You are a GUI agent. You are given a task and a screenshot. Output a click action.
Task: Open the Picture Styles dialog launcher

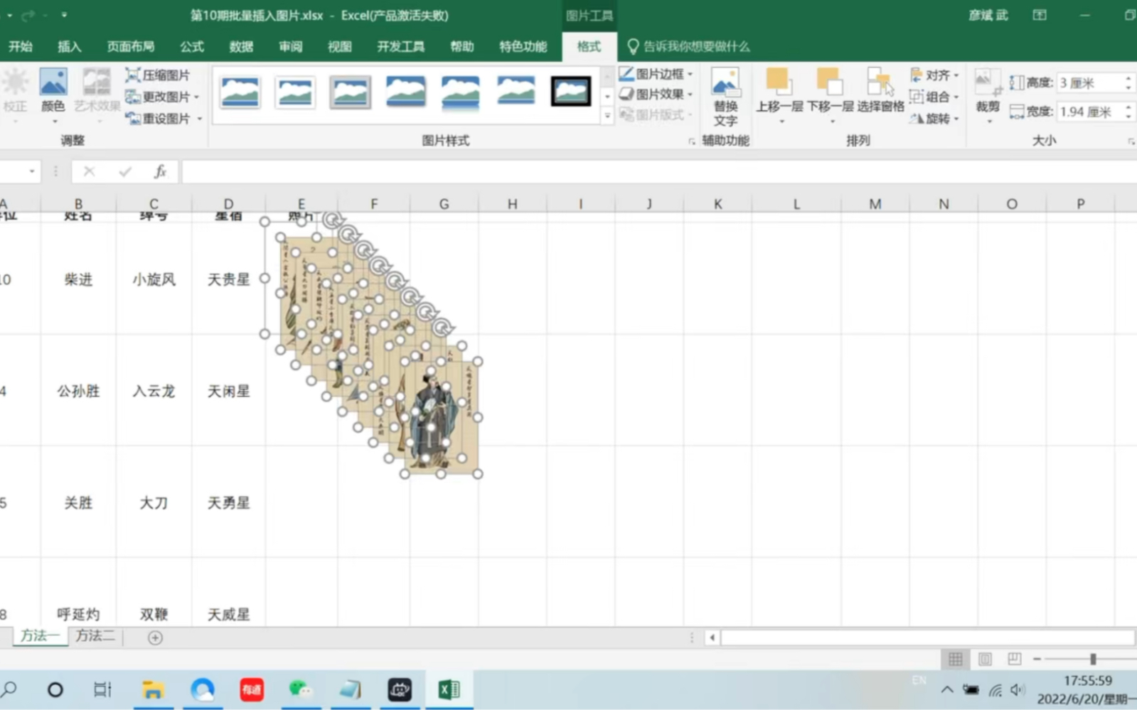point(691,141)
